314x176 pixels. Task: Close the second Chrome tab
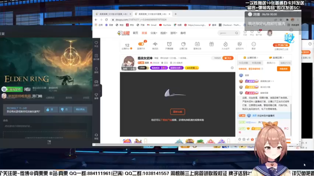(170, 14)
